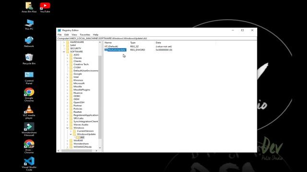Image resolution: width=307 pixels, height=172 pixels.
Task: Select the SAM key
Action: click(x=73, y=45)
